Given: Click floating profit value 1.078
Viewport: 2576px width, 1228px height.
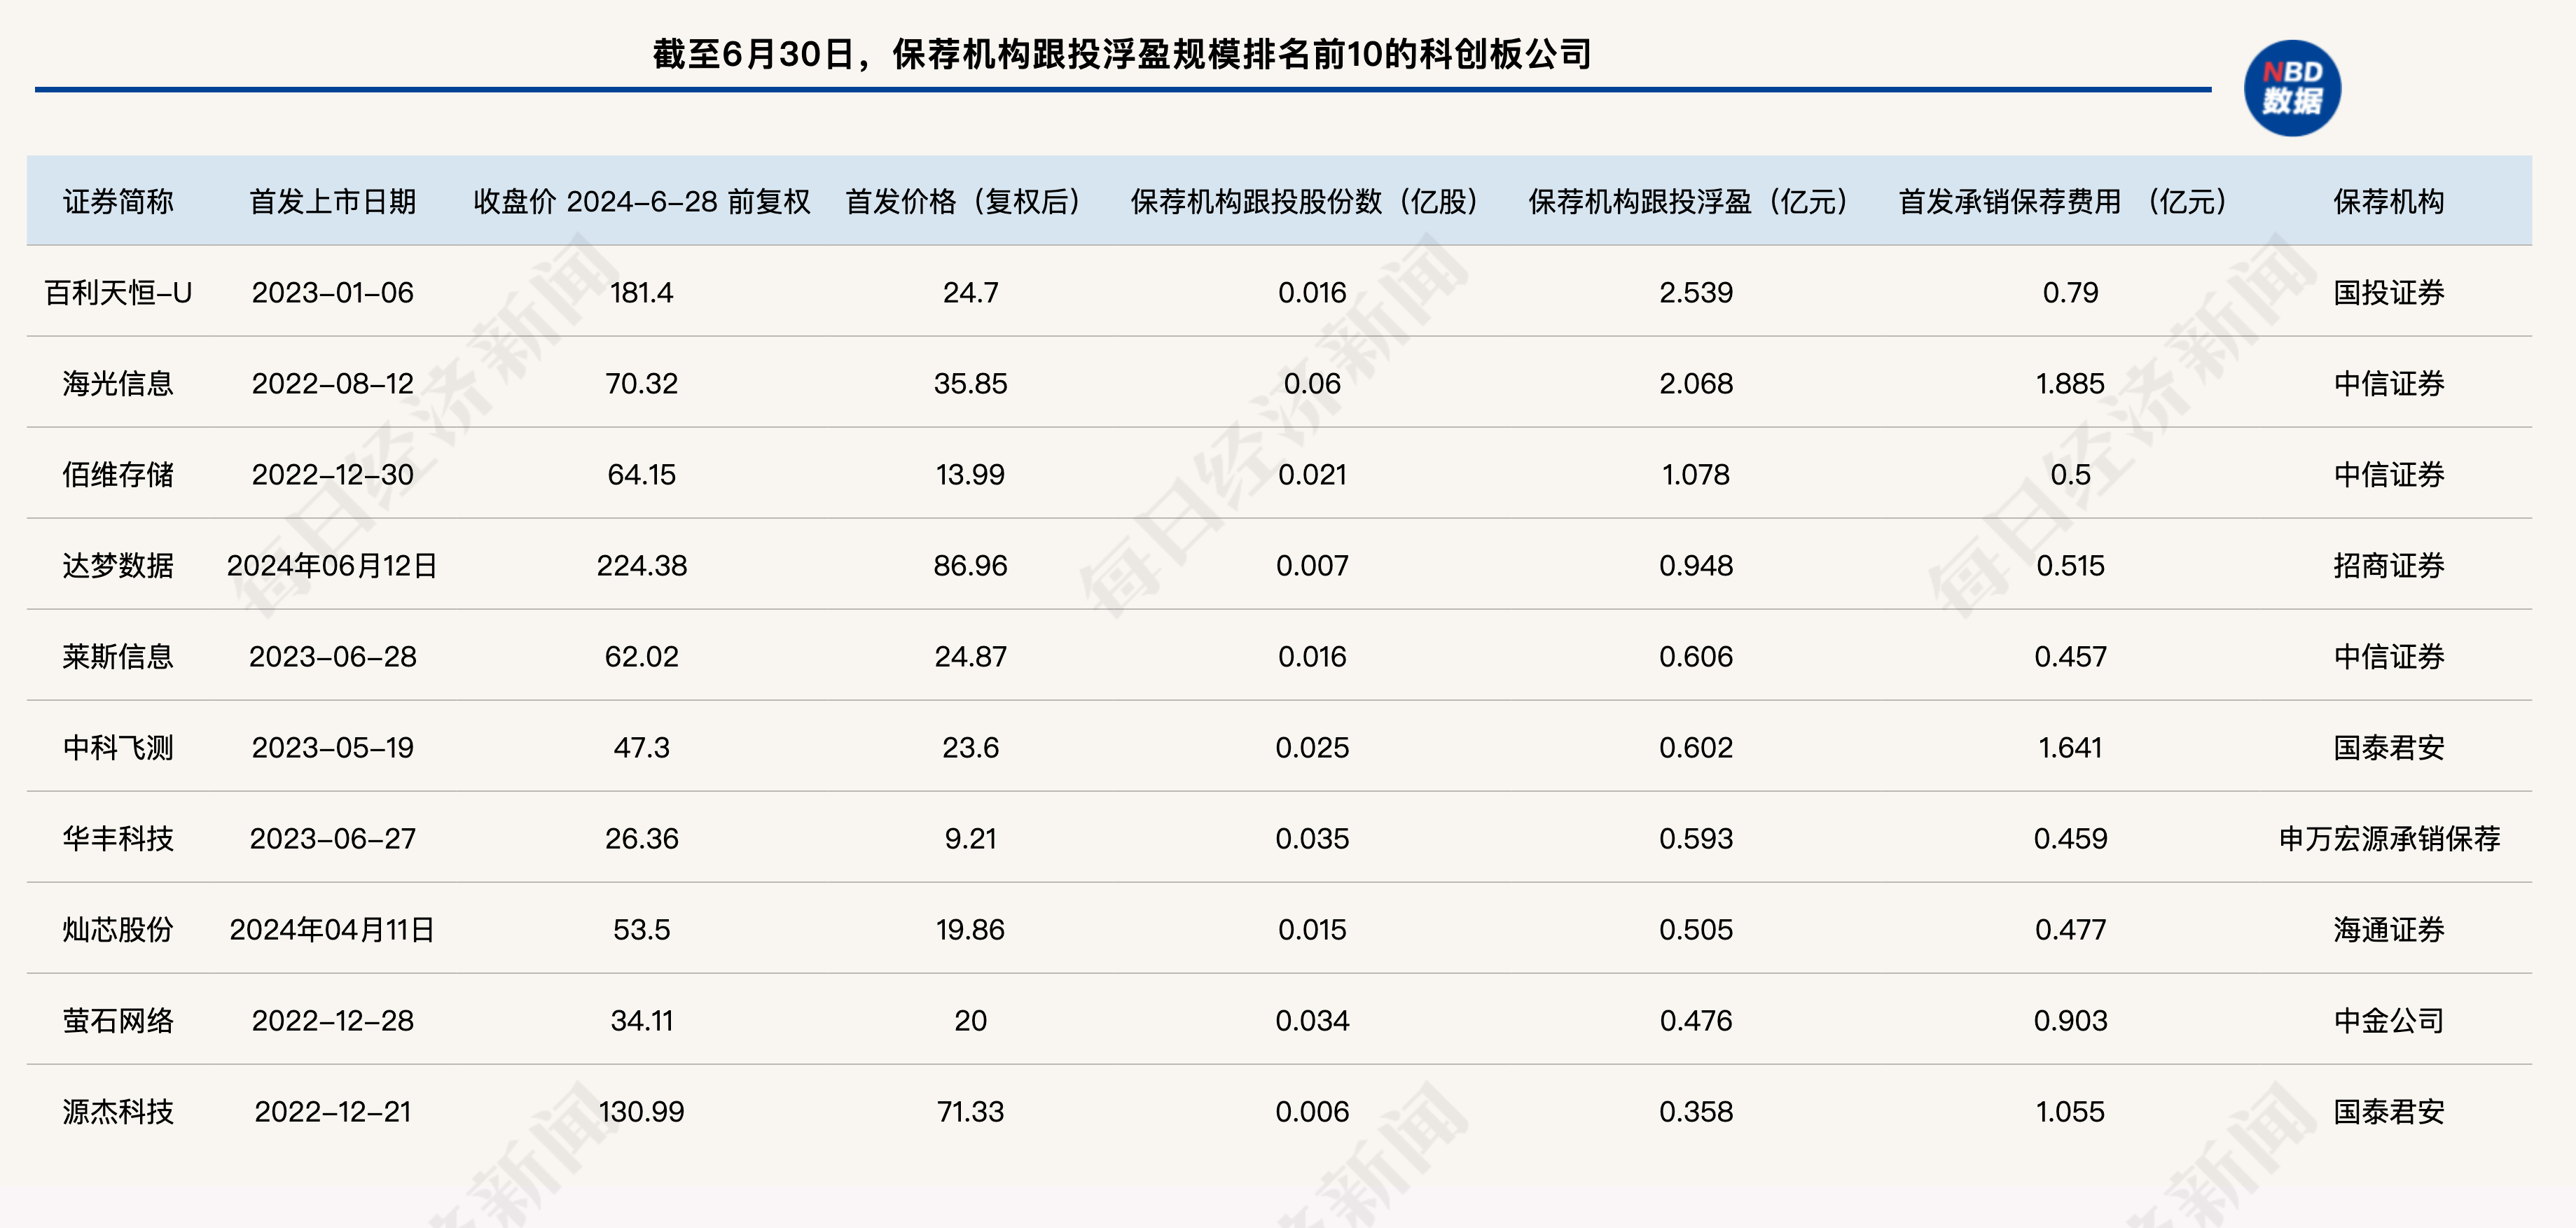Looking at the screenshot, I should pyautogui.click(x=1695, y=475).
